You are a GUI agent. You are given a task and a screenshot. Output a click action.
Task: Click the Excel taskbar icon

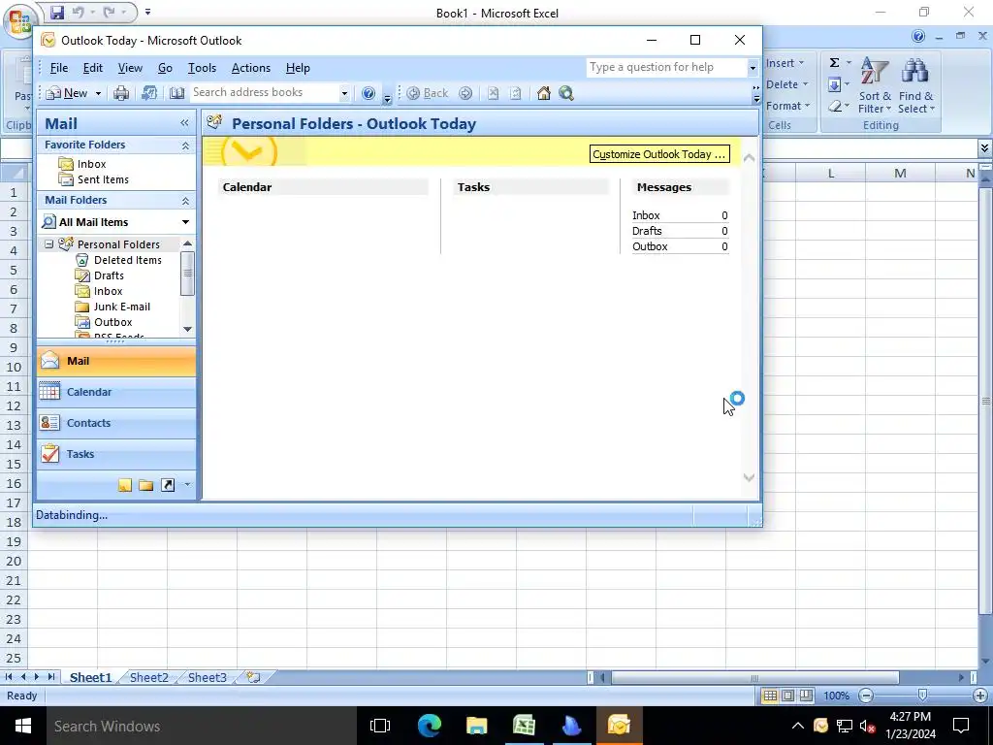tap(524, 726)
